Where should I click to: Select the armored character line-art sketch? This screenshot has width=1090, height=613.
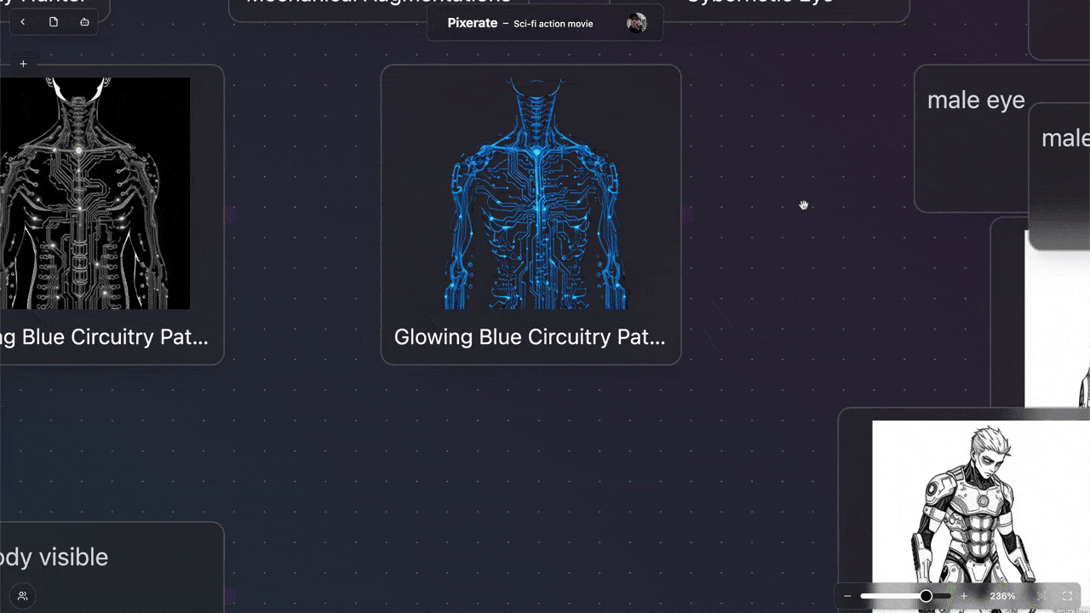click(x=981, y=516)
